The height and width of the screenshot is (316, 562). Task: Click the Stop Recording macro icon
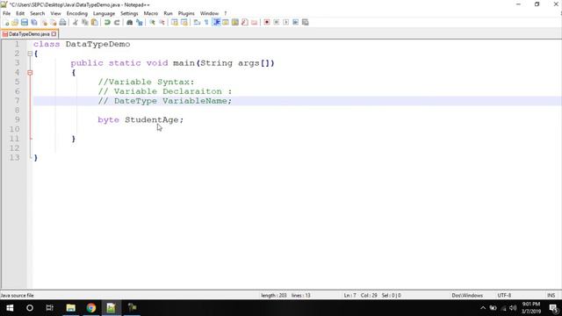(277, 22)
